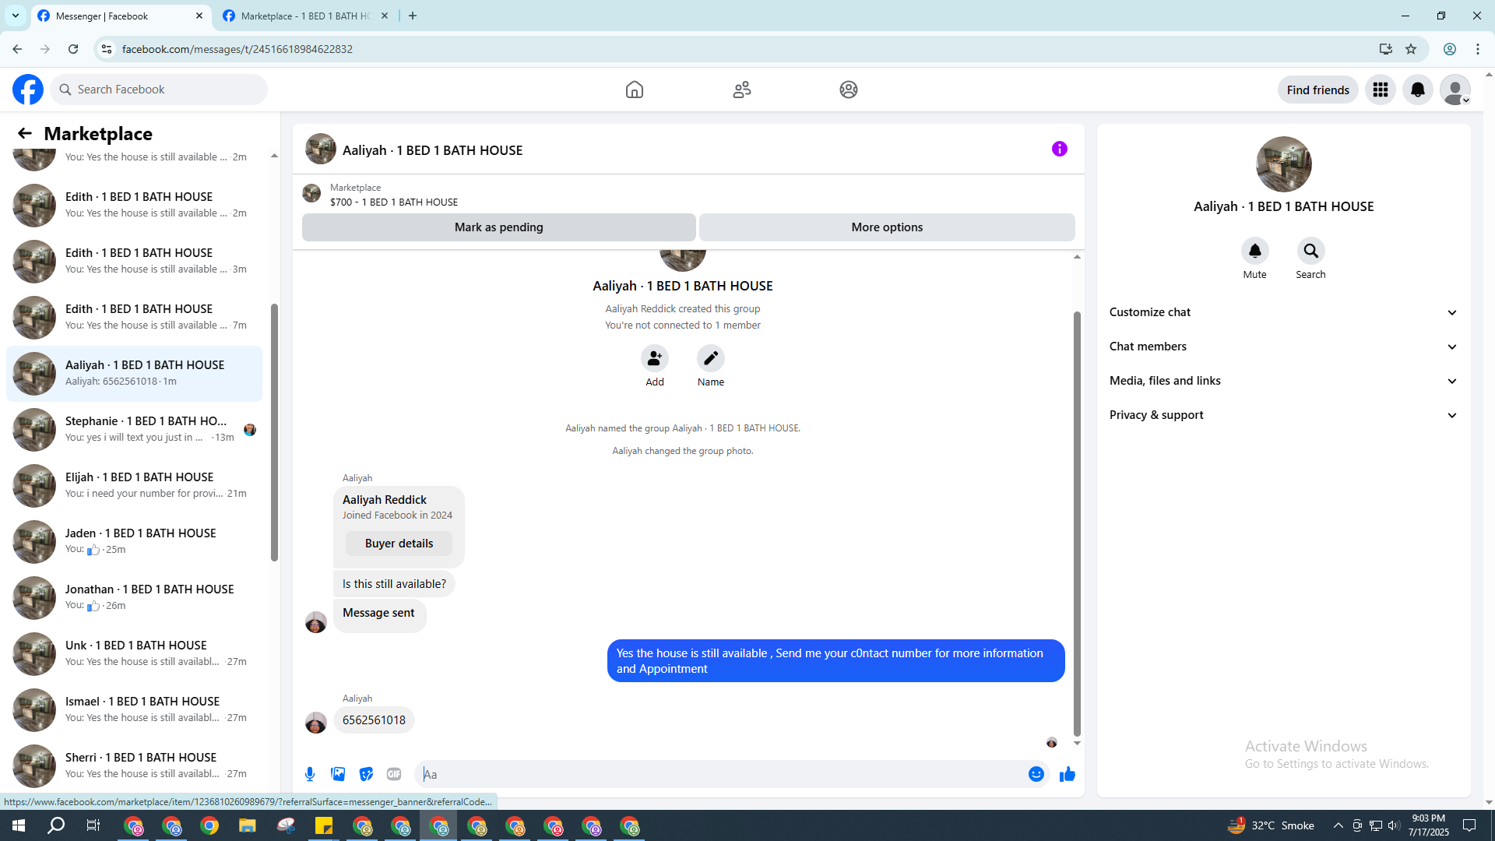Open the notifications bell
The width and height of the screenshot is (1495, 841).
coord(1418,90)
